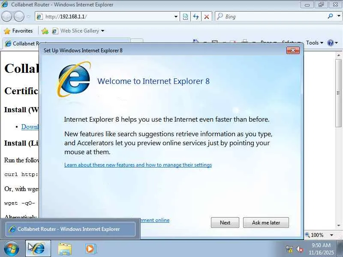343x257 pixels.
Task: Click the address bar showing 192.168.1.1
Action: (x=107, y=17)
